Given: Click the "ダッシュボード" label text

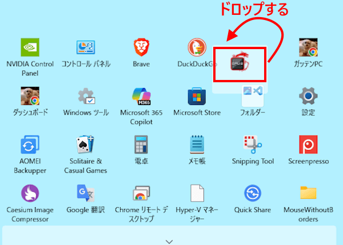Looking at the screenshot, I should tap(30, 113).
